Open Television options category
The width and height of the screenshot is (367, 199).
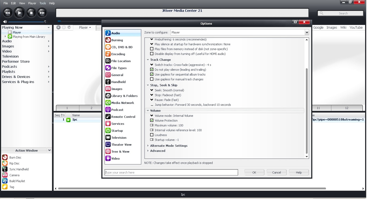[123, 138]
